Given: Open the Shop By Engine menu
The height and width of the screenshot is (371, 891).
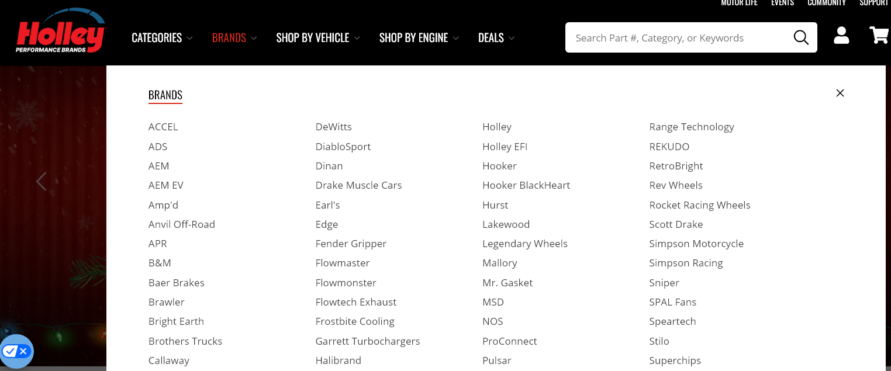Looking at the screenshot, I should [x=419, y=38].
